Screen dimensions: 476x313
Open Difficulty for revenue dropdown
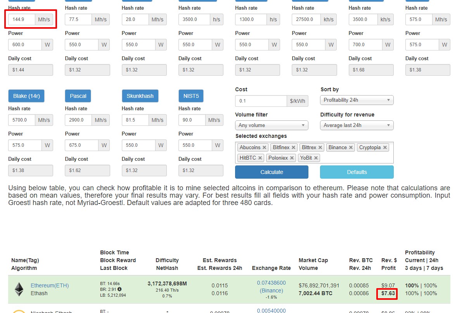[x=357, y=125]
